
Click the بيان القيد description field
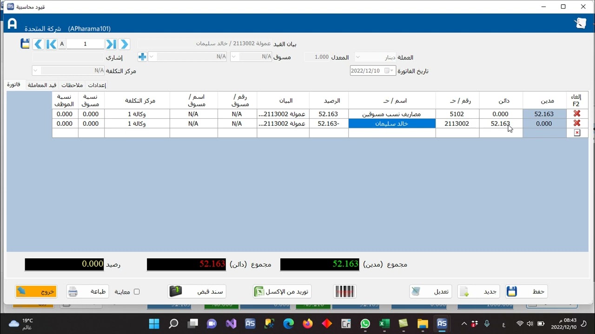[205, 44]
